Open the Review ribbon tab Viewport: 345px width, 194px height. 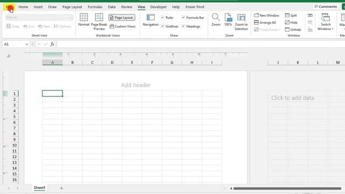127,7
